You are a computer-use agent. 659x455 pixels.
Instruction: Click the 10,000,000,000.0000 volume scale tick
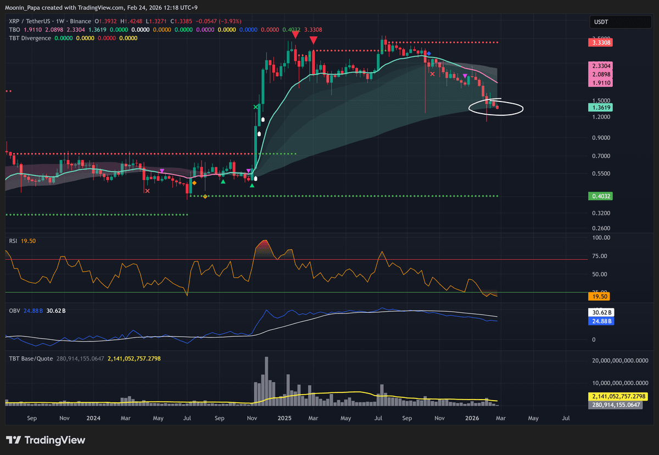[x=619, y=383]
